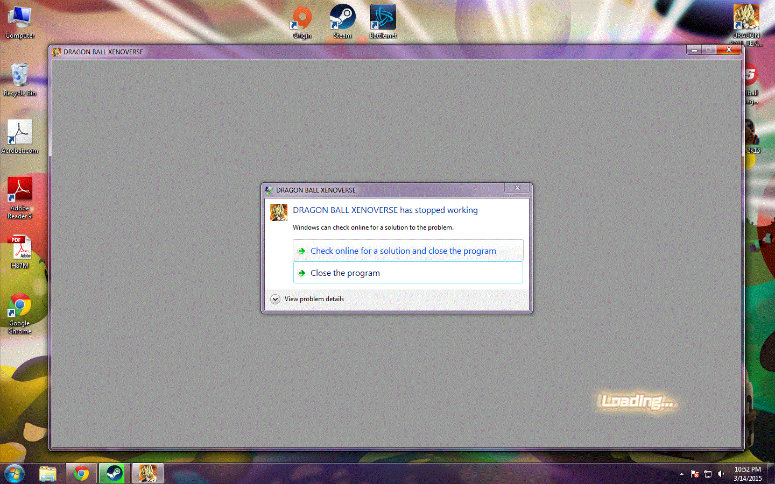Close the error dialog with its X
The width and height of the screenshot is (775, 484).
[517, 188]
